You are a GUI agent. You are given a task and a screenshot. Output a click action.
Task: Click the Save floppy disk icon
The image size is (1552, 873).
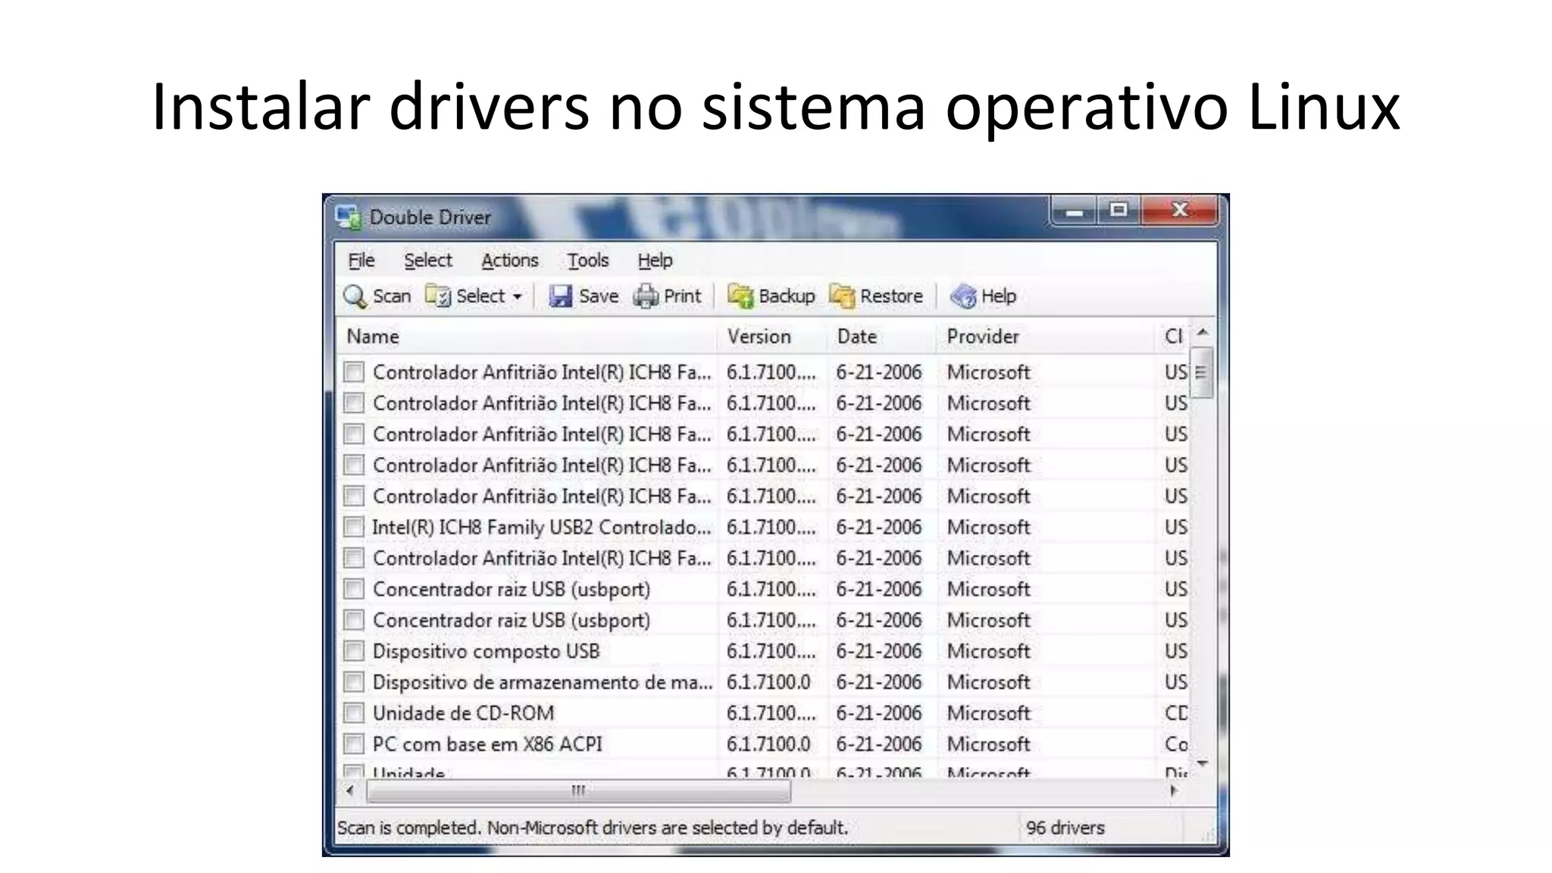560,296
